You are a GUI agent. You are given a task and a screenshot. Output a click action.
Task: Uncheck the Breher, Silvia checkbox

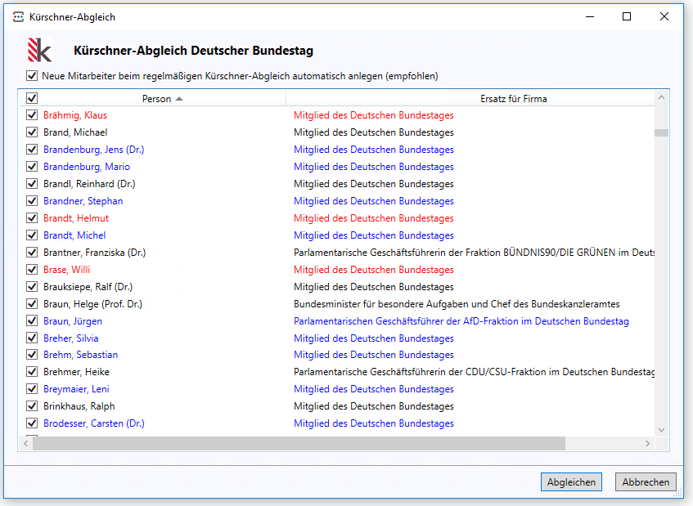tap(32, 338)
